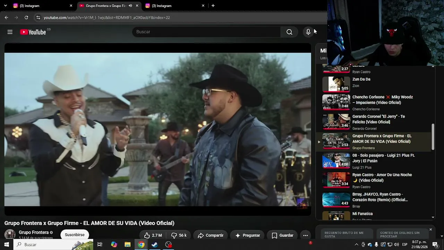Open Grupo Frontera channel avatar
This screenshot has width=444, height=250.
click(10, 235)
